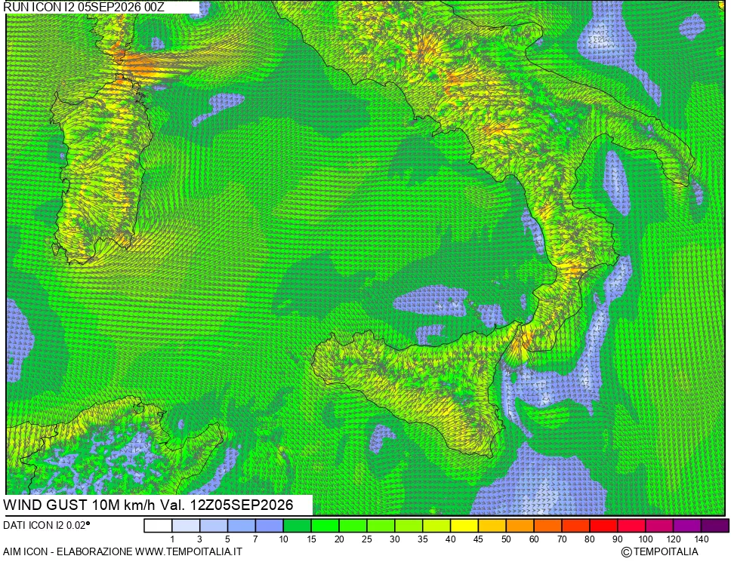The image size is (731, 562).
Task: Click the purple swatch between 120 and 140
Action: [x=687, y=526]
